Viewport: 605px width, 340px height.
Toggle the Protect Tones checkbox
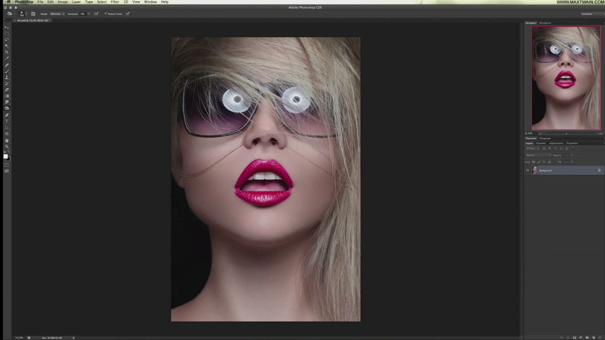[106, 14]
